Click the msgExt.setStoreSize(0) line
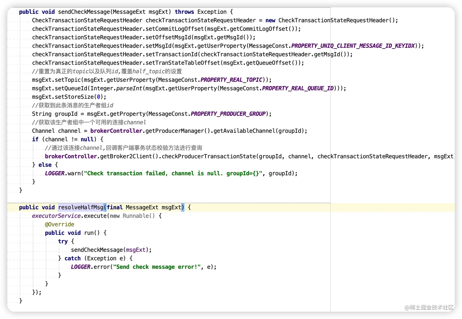Viewport: 462px width, 319px height. (69, 97)
